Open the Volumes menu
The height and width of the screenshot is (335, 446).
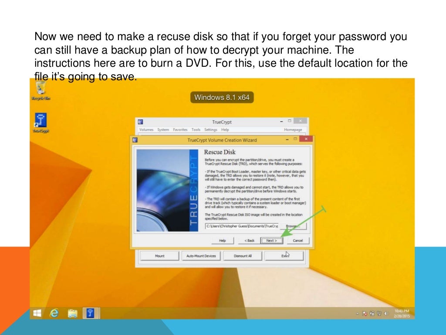tap(146, 130)
